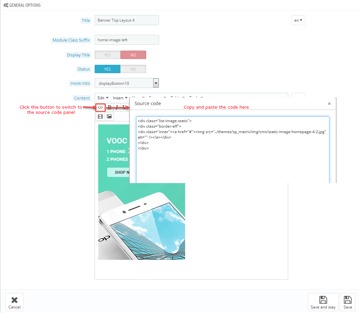Click the VOOC heading in banner
Image resolution: width=359 pixels, height=313 pixels.
point(117,141)
